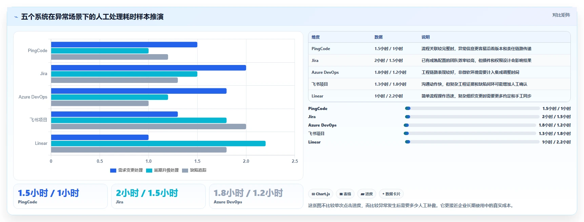Click the Jira row in table
This screenshot has width=584, height=222.
pos(439,61)
